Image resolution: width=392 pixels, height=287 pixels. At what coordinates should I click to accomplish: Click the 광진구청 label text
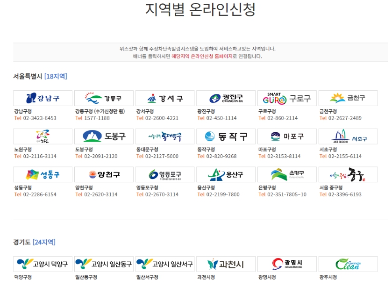pyautogui.click(x=206, y=111)
